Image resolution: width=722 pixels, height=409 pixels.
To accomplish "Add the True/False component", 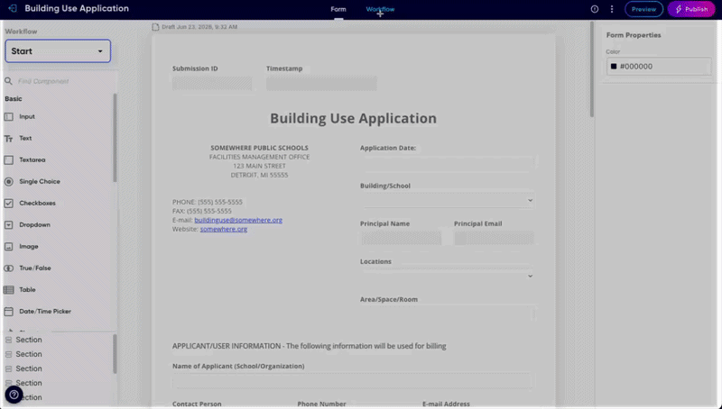I will pyautogui.click(x=35, y=268).
